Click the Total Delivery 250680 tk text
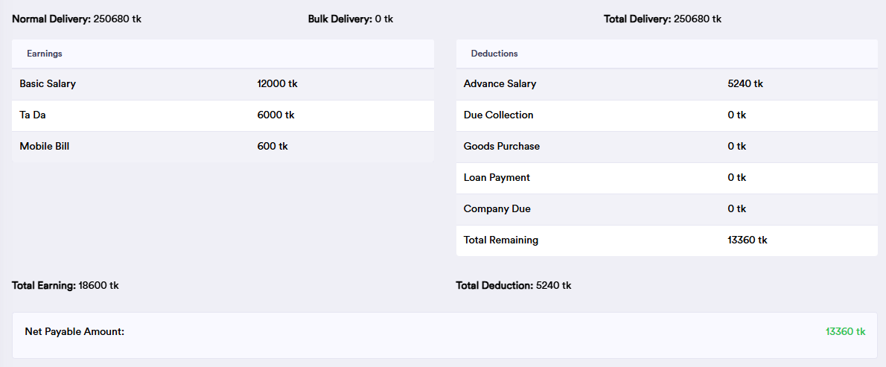Viewport: 886px width, 367px height. pos(662,19)
